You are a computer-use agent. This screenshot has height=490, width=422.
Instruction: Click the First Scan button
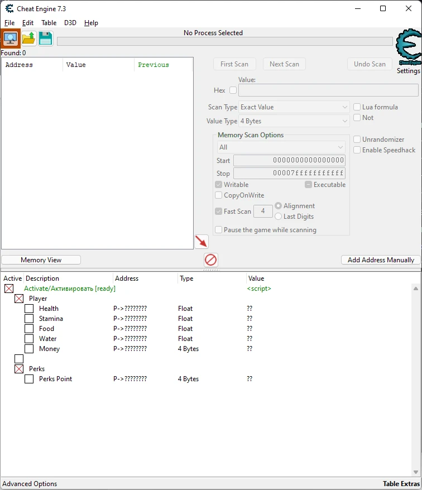point(234,64)
